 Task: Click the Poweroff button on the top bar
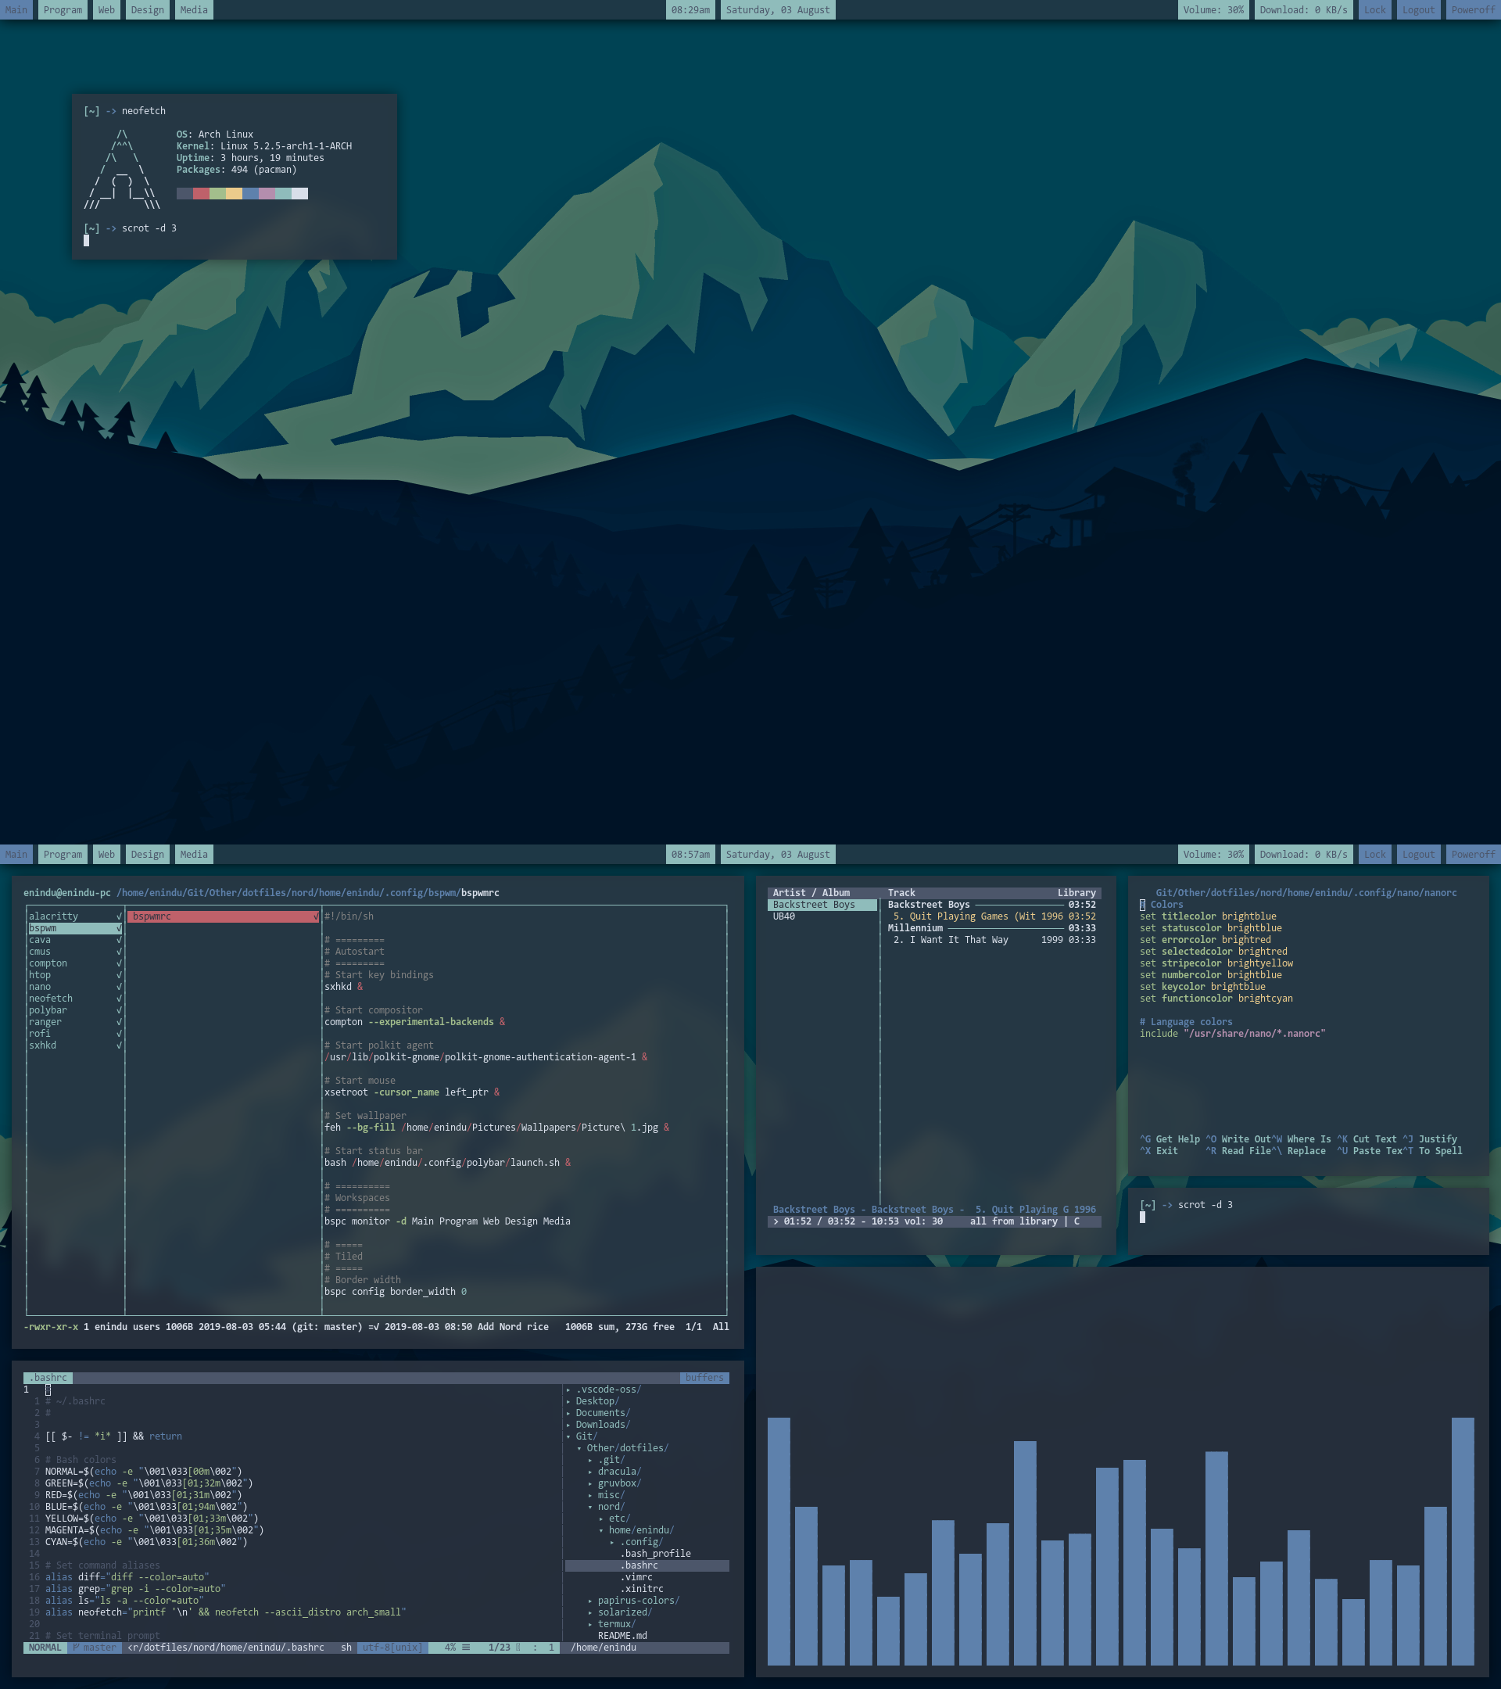click(x=1472, y=9)
